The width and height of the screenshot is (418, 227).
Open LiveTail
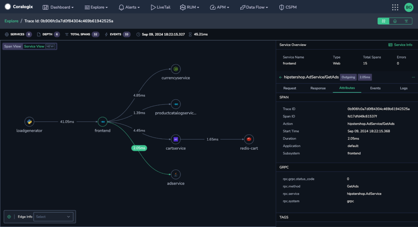click(160, 7)
